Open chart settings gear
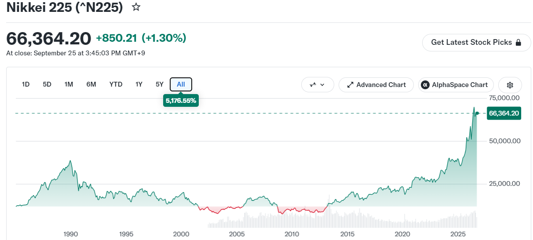The width and height of the screenshot is (533, 240). (x=510, y=85)
